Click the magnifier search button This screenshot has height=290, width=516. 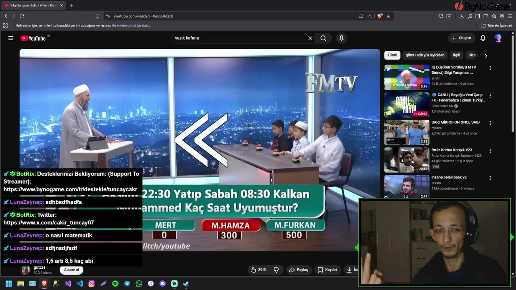[x=323, y=38]
